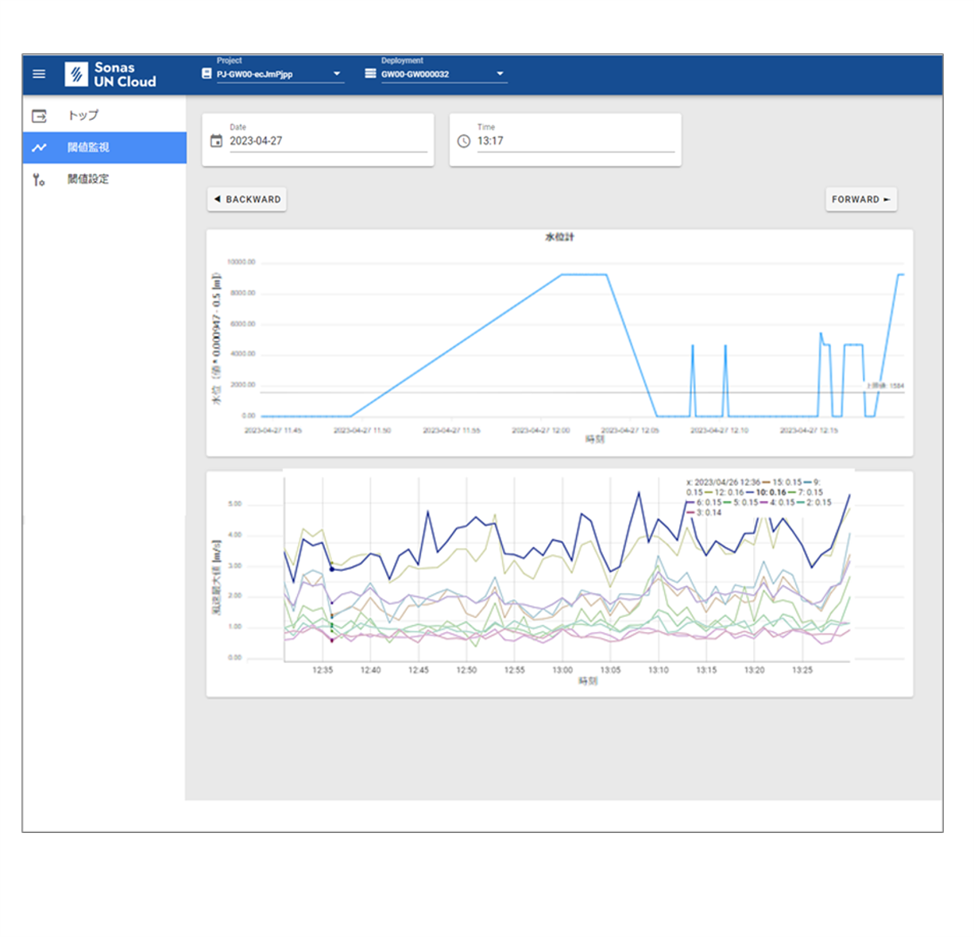Click the Date field showing 2023-04-27
Image resolution: width=974 pixels, height=937 pixels.
tap(326, 141)
